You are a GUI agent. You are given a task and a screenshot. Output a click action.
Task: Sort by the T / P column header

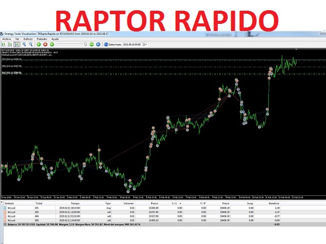203,203
